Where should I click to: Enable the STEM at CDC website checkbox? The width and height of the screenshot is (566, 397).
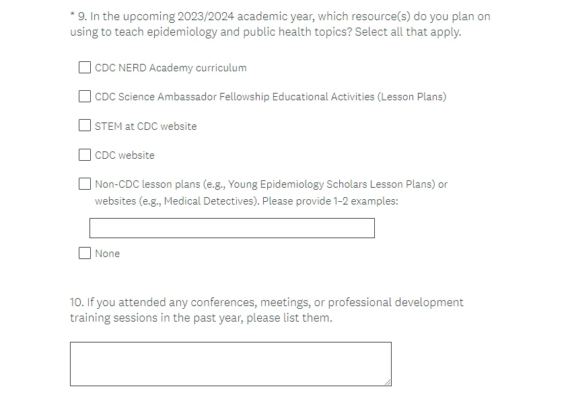coord(85,126)
